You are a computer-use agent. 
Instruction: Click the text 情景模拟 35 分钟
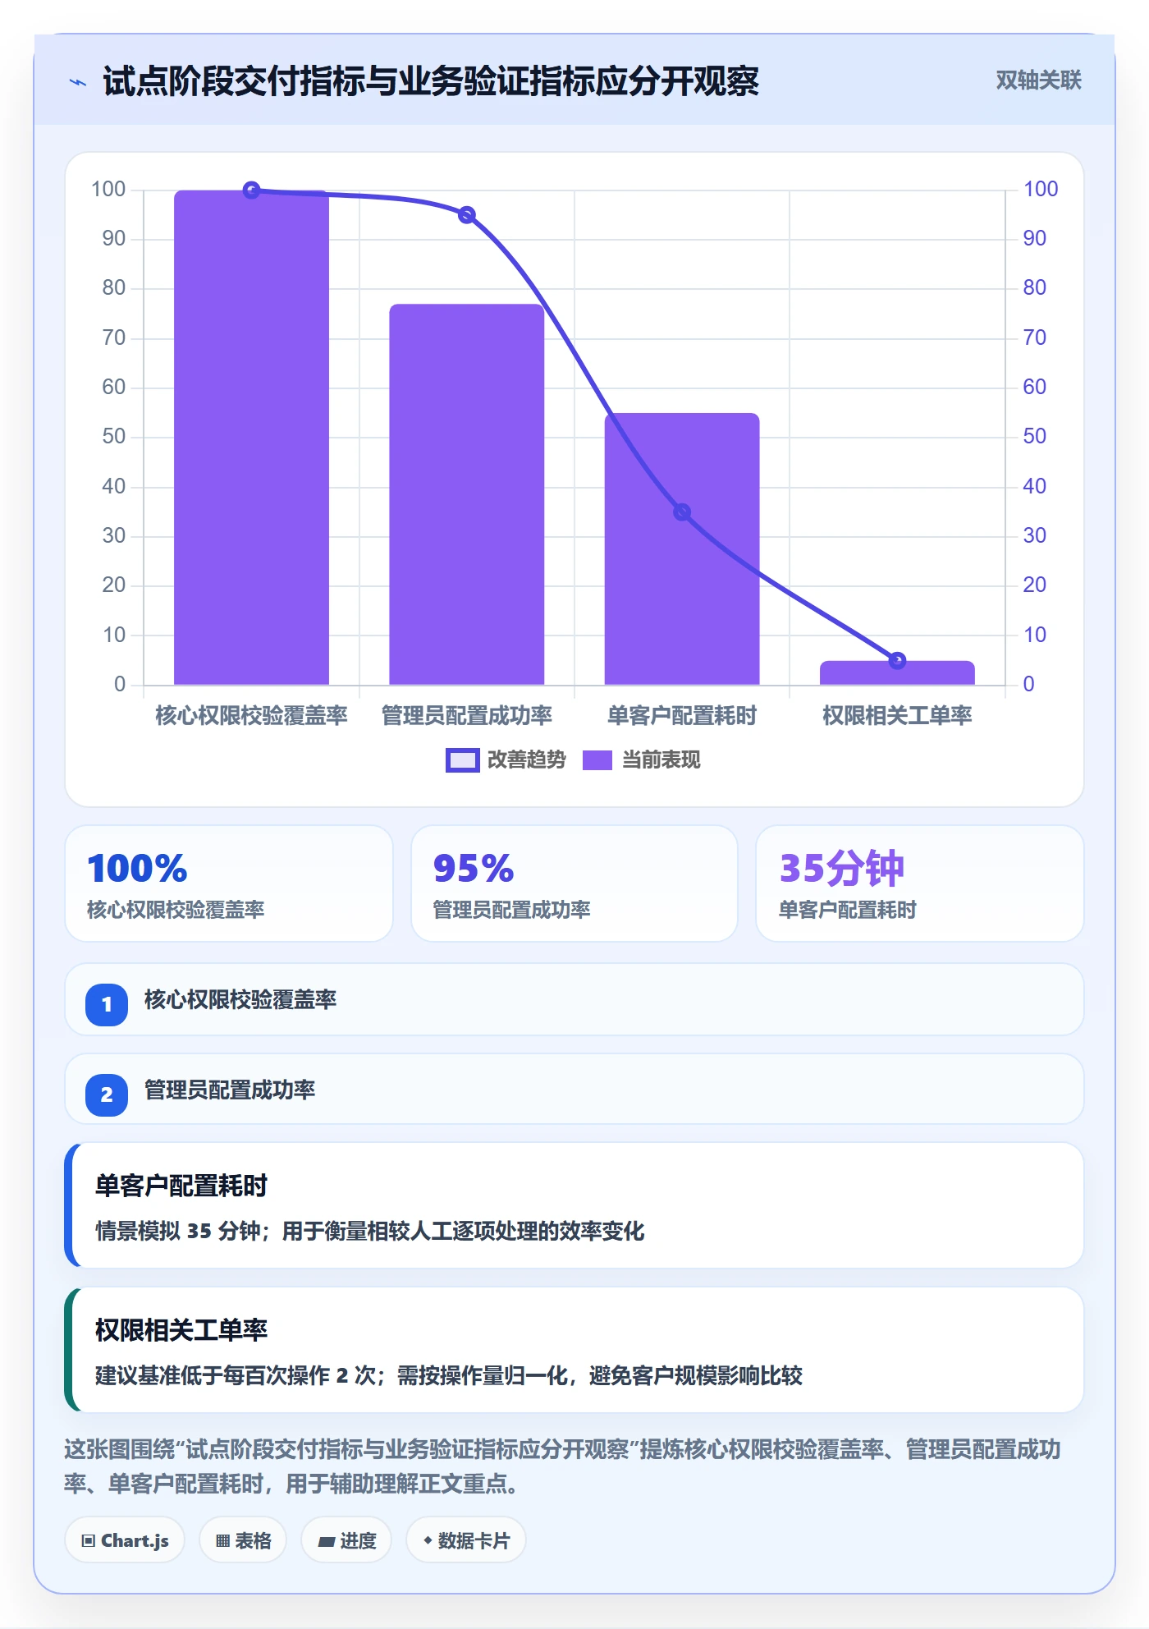[x=178, y=1231]
